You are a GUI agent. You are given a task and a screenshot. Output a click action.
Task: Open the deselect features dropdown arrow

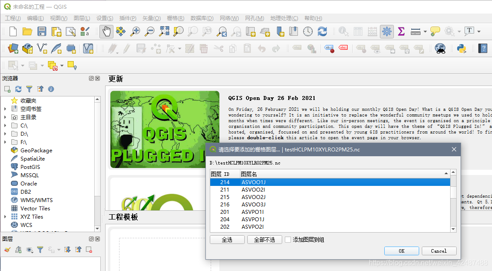[x=62, y=65]
